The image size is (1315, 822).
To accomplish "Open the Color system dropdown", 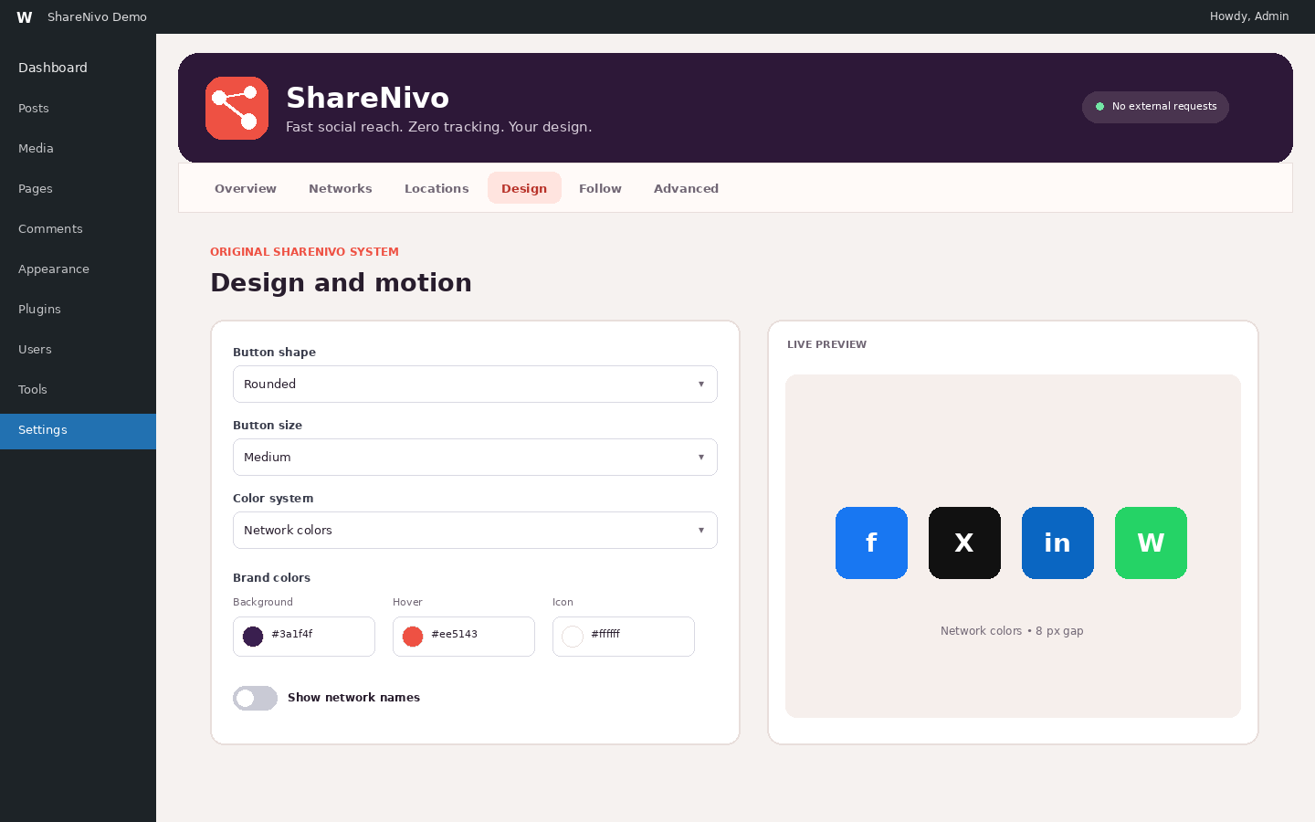I will click(475, 531).
